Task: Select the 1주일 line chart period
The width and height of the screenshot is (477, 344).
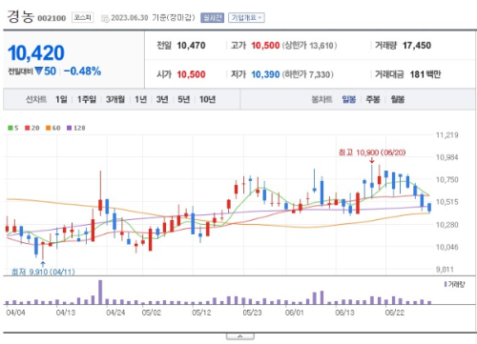Action: click(x=87, y=99)
